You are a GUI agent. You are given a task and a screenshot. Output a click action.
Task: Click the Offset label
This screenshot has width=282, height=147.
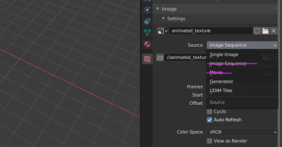click(x=196, y=103)
